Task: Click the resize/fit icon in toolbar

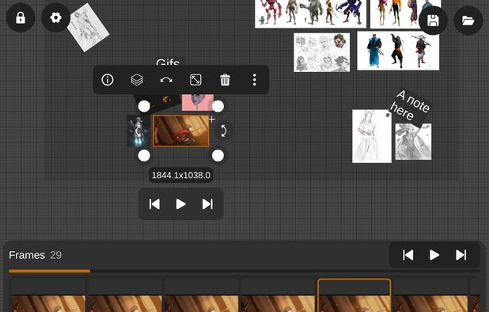Action: 195,80
